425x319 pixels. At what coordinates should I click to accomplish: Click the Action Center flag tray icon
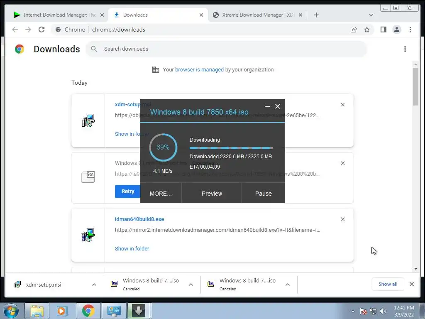point(363,311)
